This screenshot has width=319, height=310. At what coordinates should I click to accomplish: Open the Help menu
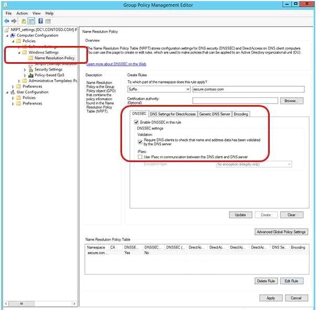pyautogui.click(x=49, y=14)
